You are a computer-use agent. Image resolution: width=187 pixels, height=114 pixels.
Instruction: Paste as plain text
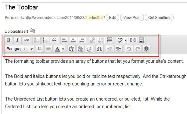(72, 49)
